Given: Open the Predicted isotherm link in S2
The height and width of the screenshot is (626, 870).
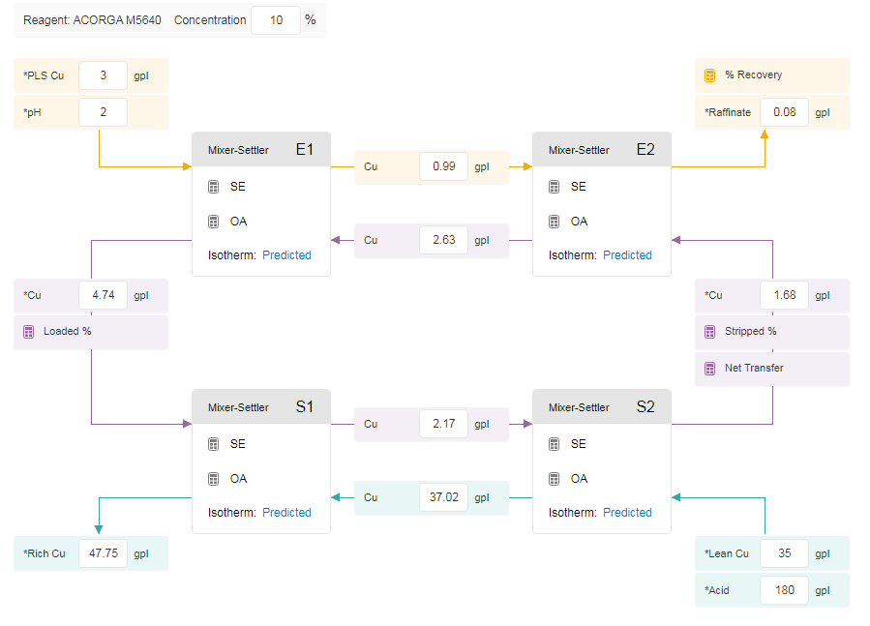Looking at the screenshot, I should coord(627,513).
